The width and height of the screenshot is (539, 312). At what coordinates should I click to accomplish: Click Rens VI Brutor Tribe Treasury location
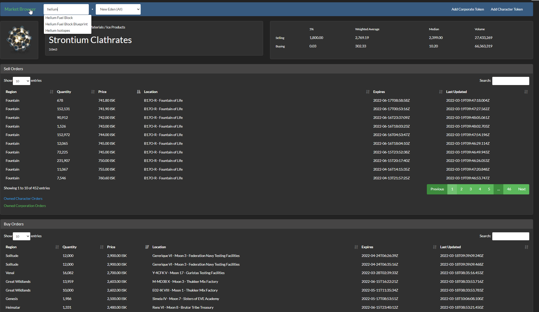coord(183,307)
